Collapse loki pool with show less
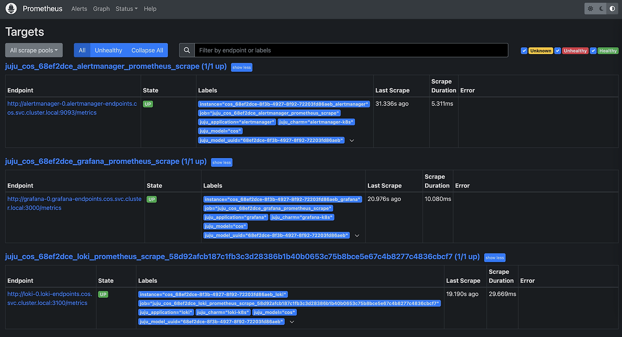The height and width of the screenshot is (337, 622). pos(495,257)
